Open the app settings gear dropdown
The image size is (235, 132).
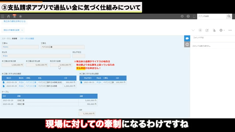click(222, 30)
